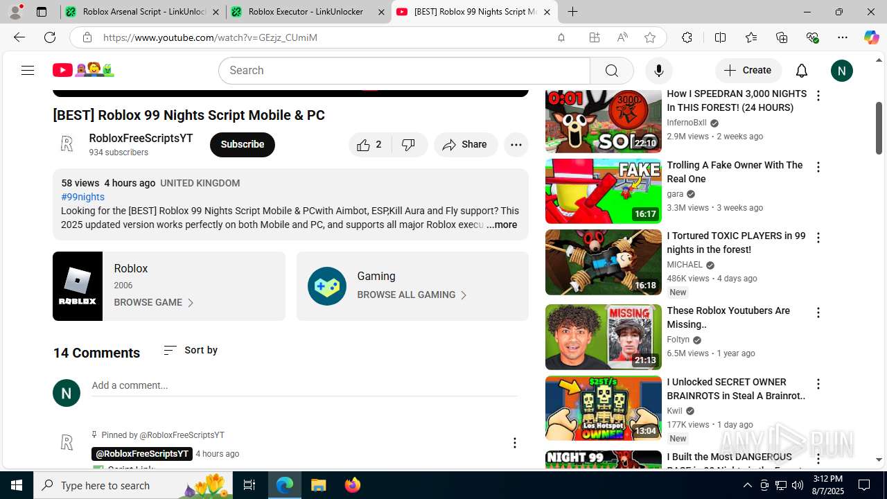Launch Firefox from taskbar
The height and width of the screenshot is (499, 887).
[x=353, y=485]
